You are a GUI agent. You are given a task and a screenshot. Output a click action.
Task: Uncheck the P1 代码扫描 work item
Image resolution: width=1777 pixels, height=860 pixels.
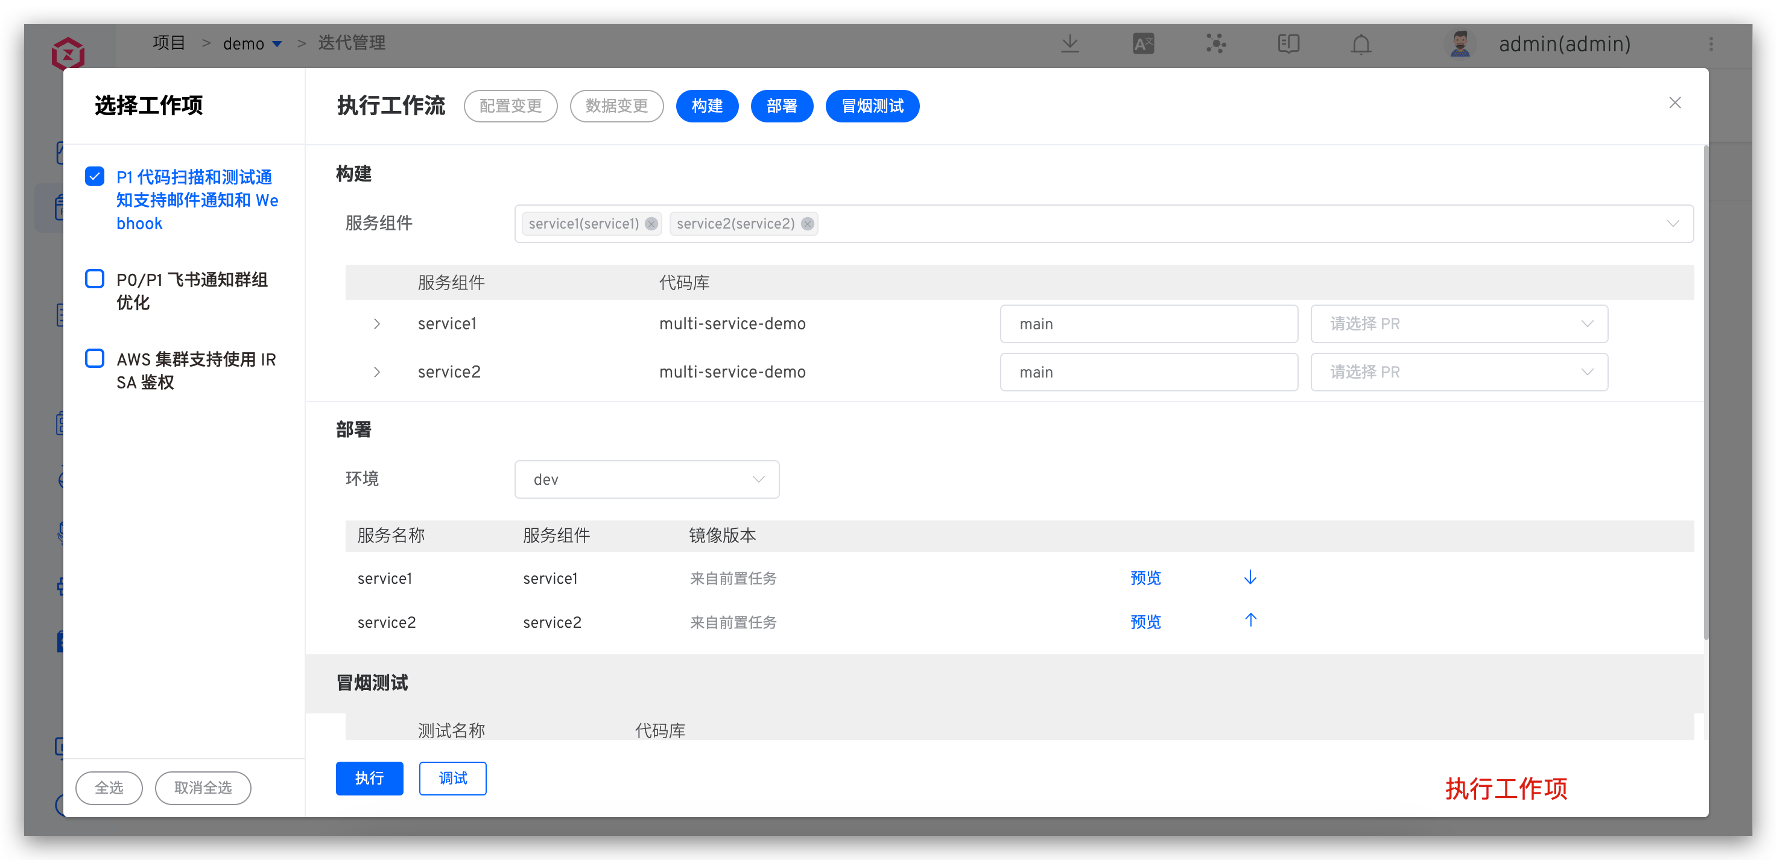(95, 177)
